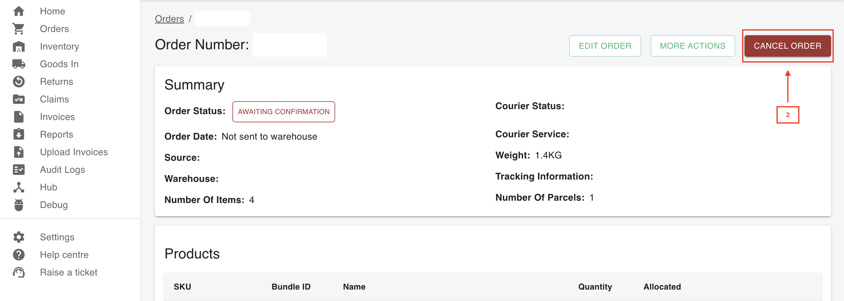The image size is (844, 301).
Task: Click the Tracking Information label
Action: tap(544, 177)
